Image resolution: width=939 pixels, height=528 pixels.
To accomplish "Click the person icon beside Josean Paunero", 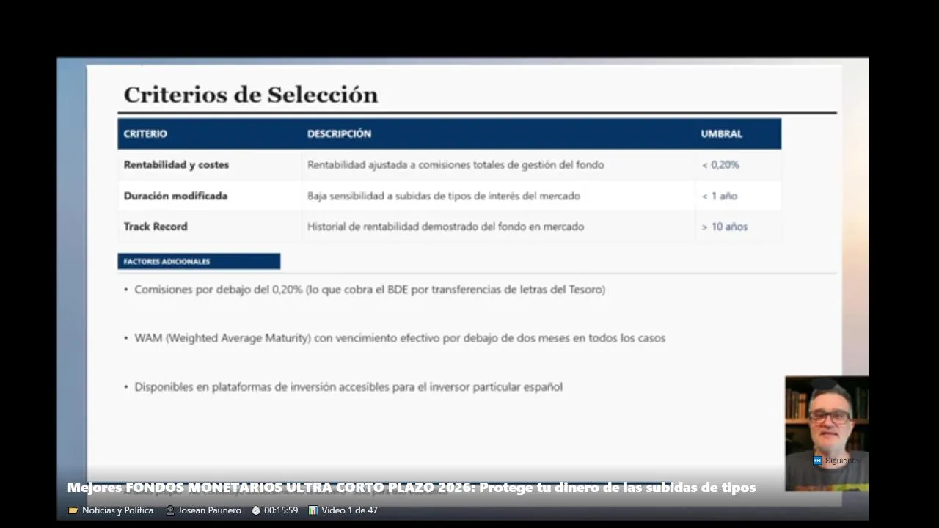I will (x=170, y=510).
